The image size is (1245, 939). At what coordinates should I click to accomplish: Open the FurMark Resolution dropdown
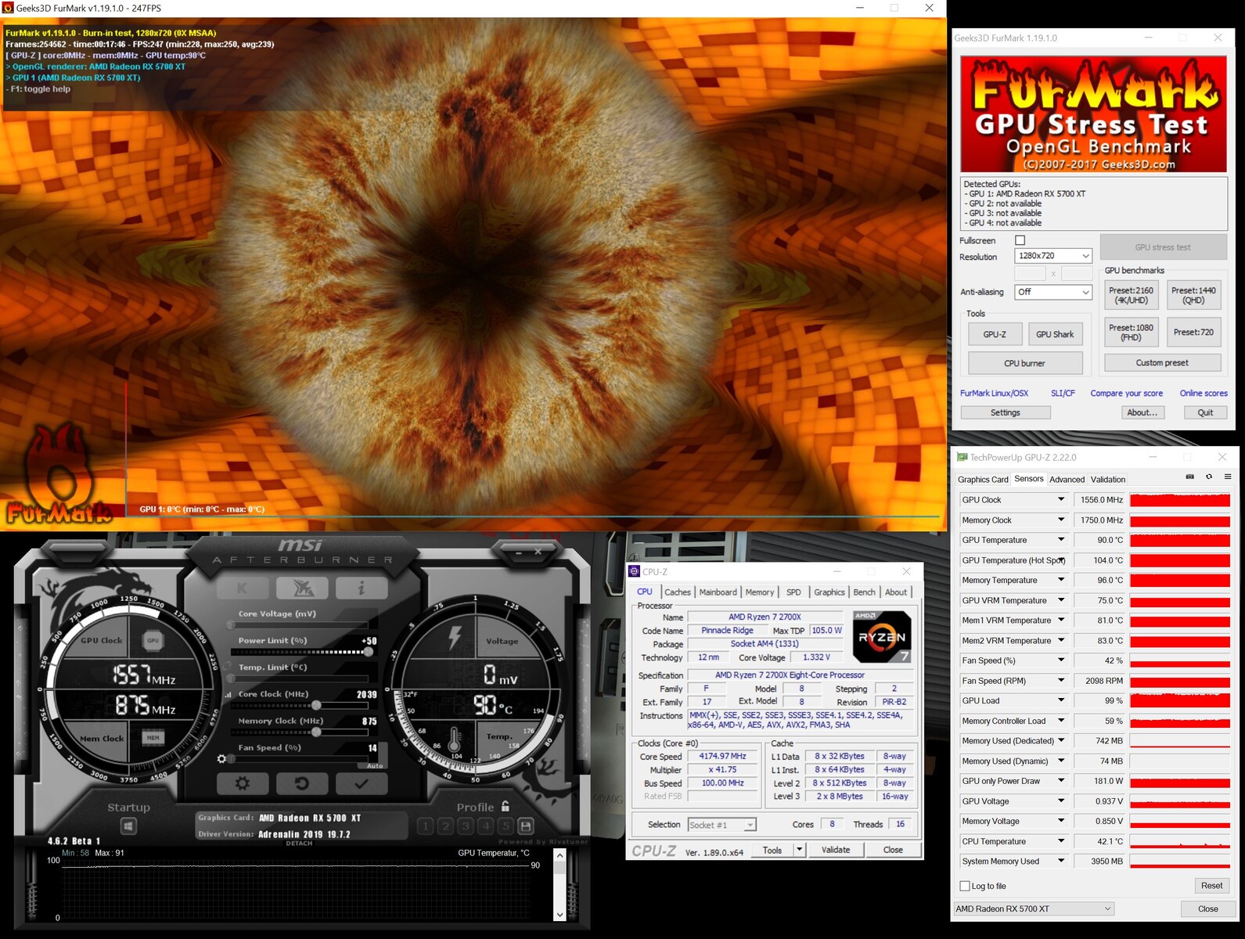coord(1052,256)
